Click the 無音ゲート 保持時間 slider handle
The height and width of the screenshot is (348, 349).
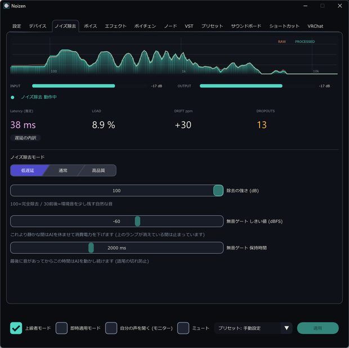pyautogui.click(x=91, y=248)
